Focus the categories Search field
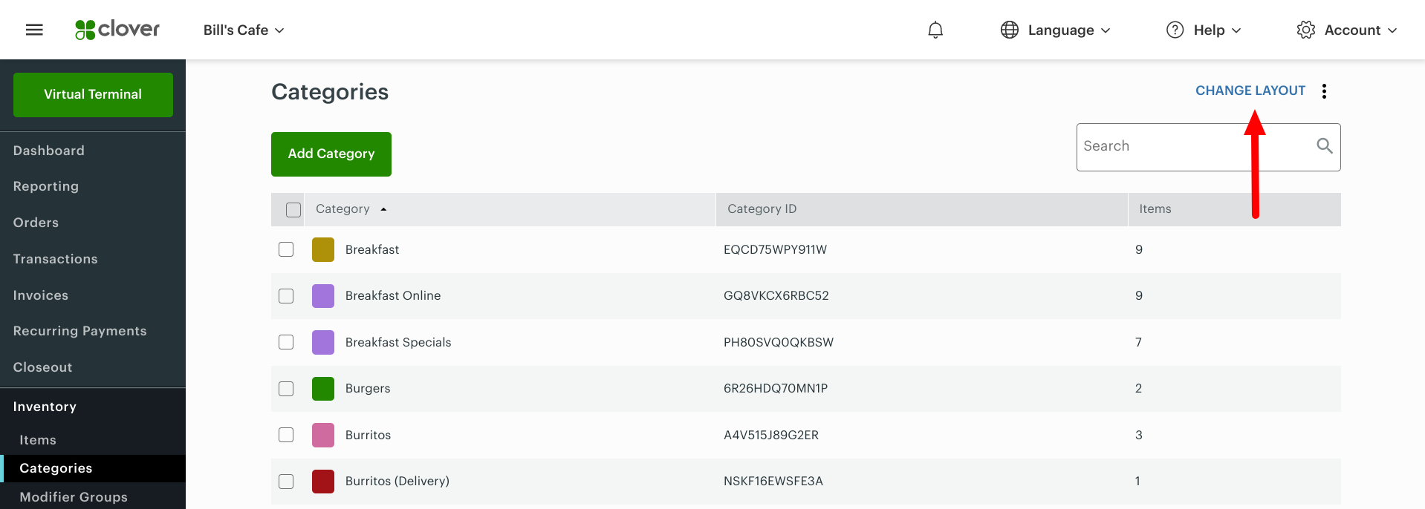 1189,147
